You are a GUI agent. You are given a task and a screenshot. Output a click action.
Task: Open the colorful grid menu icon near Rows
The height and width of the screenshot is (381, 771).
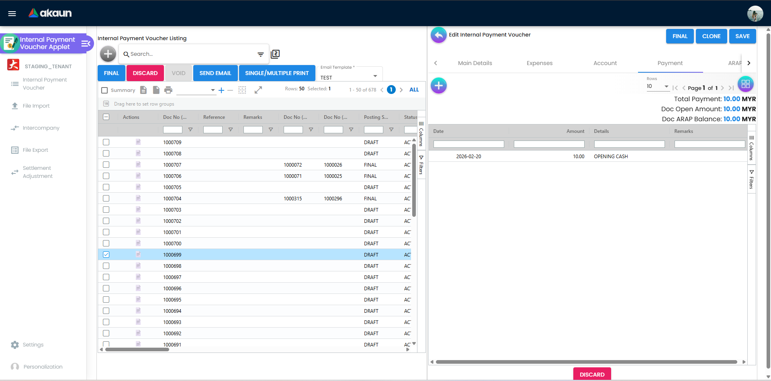pyautogui.click(x=746, y=84)
